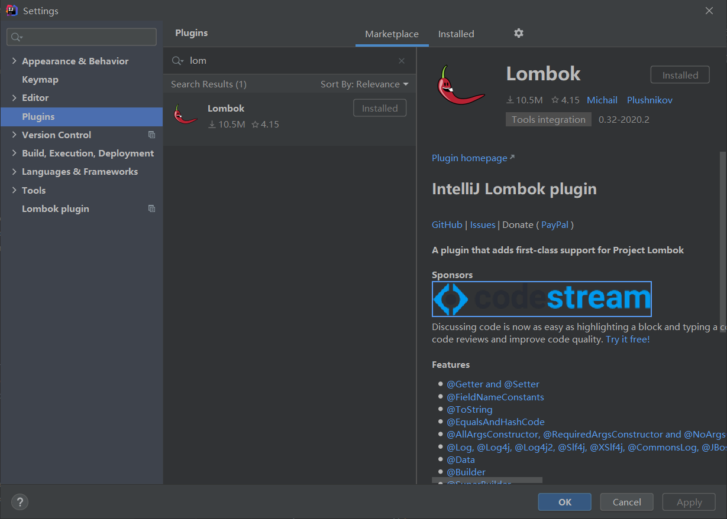727x519 pixels.
Task: Expand the Version Control node
Action: tap(14, 135)
